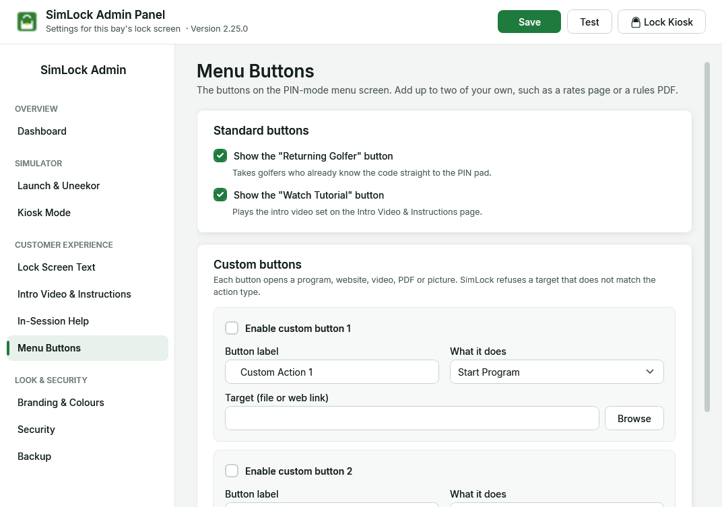The height and width of the screenshot is (507, 722).
Task: Click the "Standard buttons" heading
Action: (261, 131)
